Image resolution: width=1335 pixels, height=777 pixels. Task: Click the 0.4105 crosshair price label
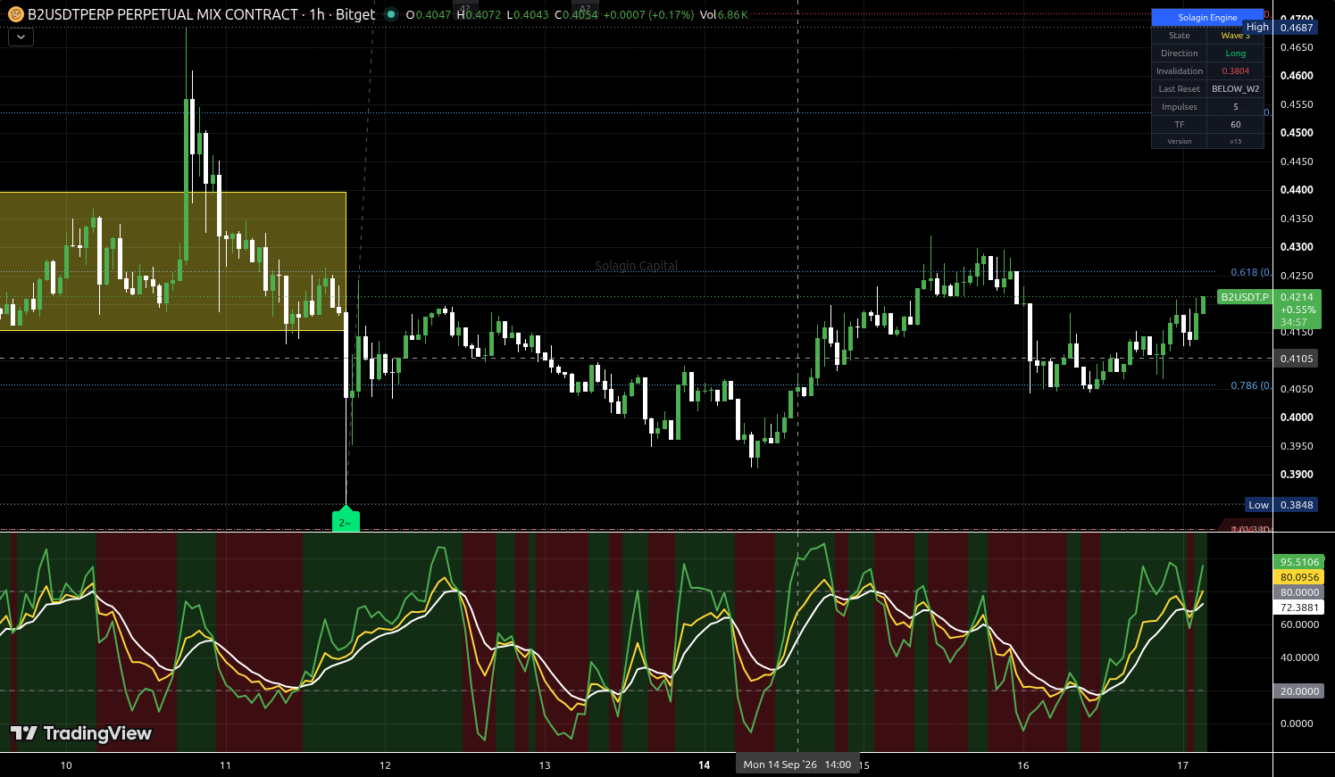coord(1297,359)
